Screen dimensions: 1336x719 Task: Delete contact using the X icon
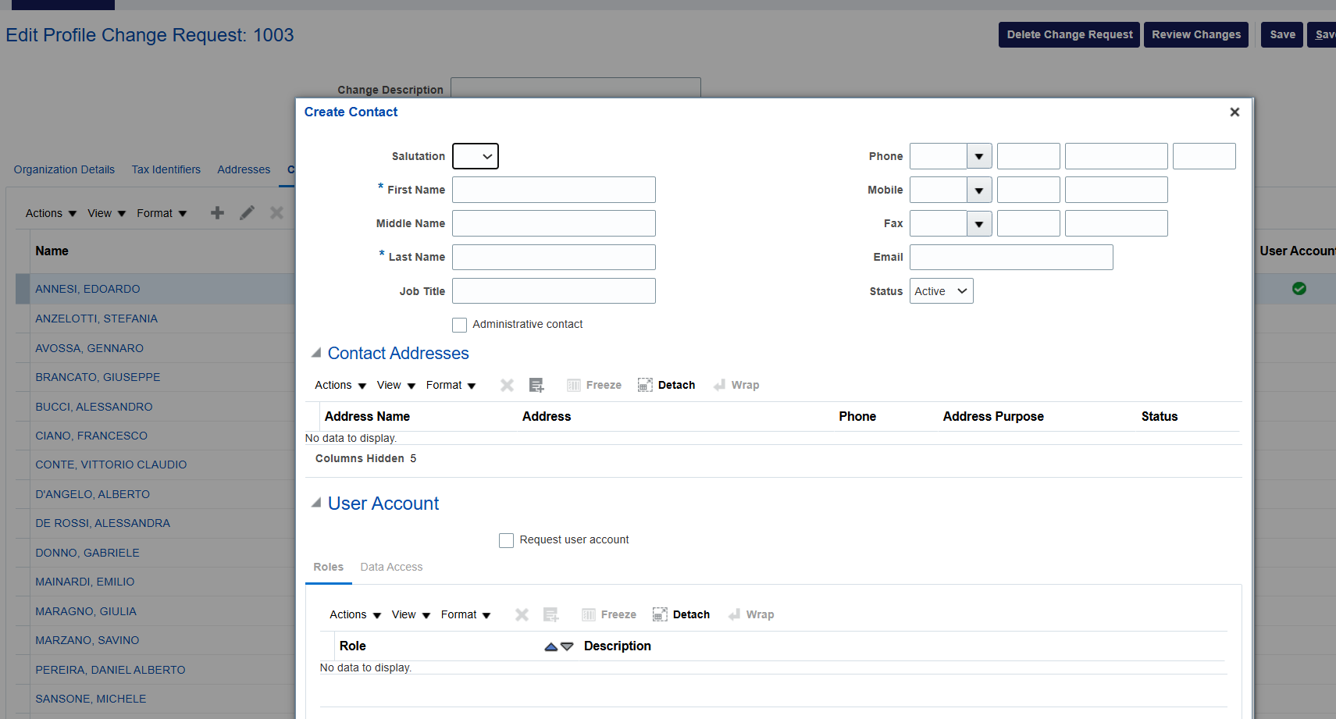tap(276, 212)
